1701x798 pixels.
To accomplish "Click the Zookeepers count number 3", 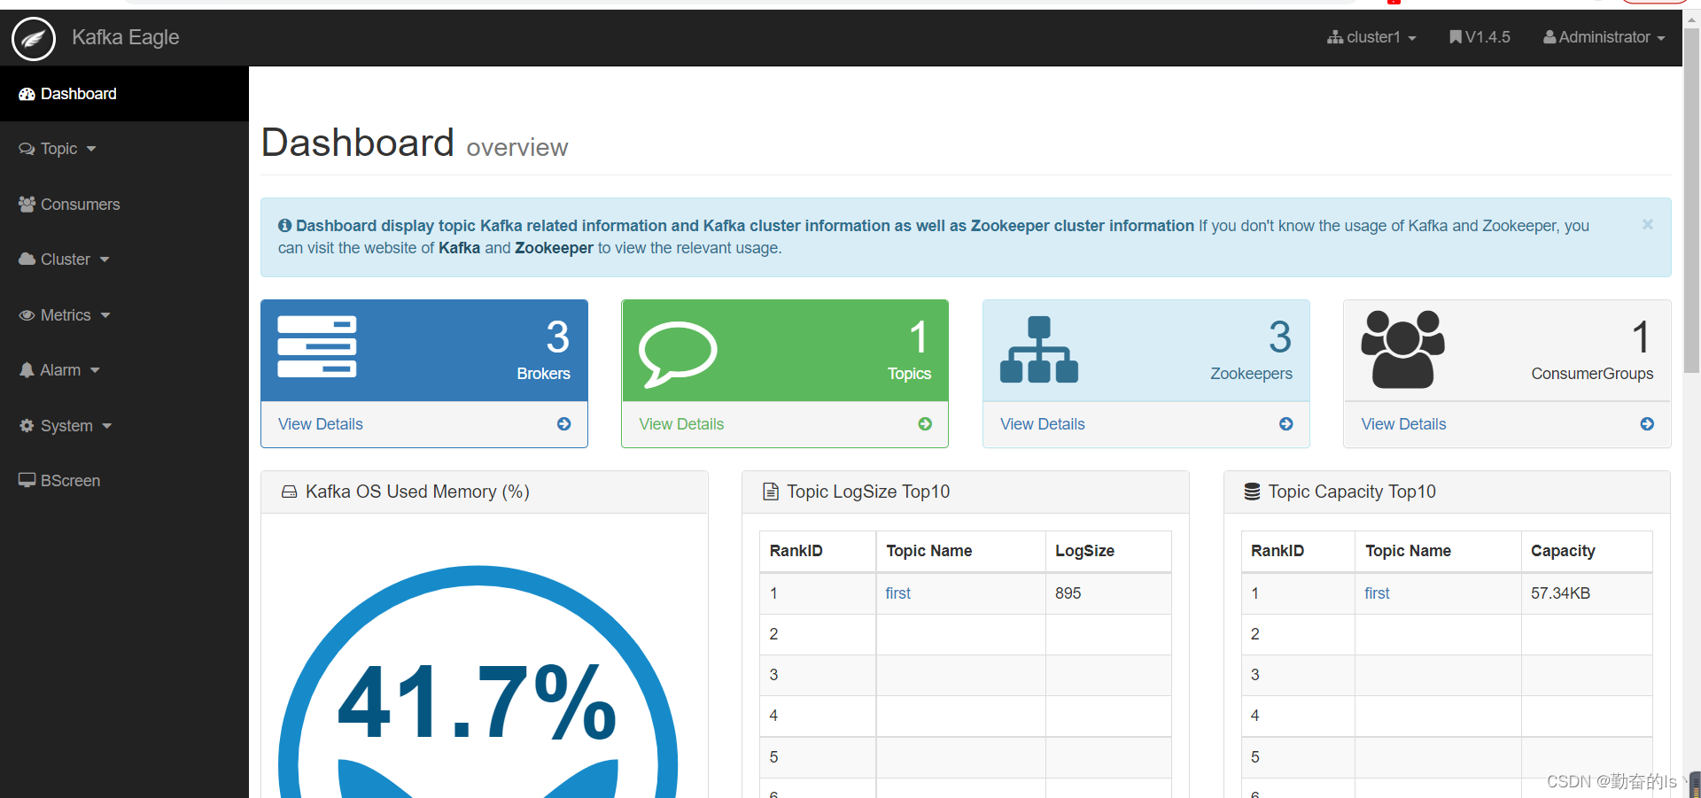I will (1279, 337).
